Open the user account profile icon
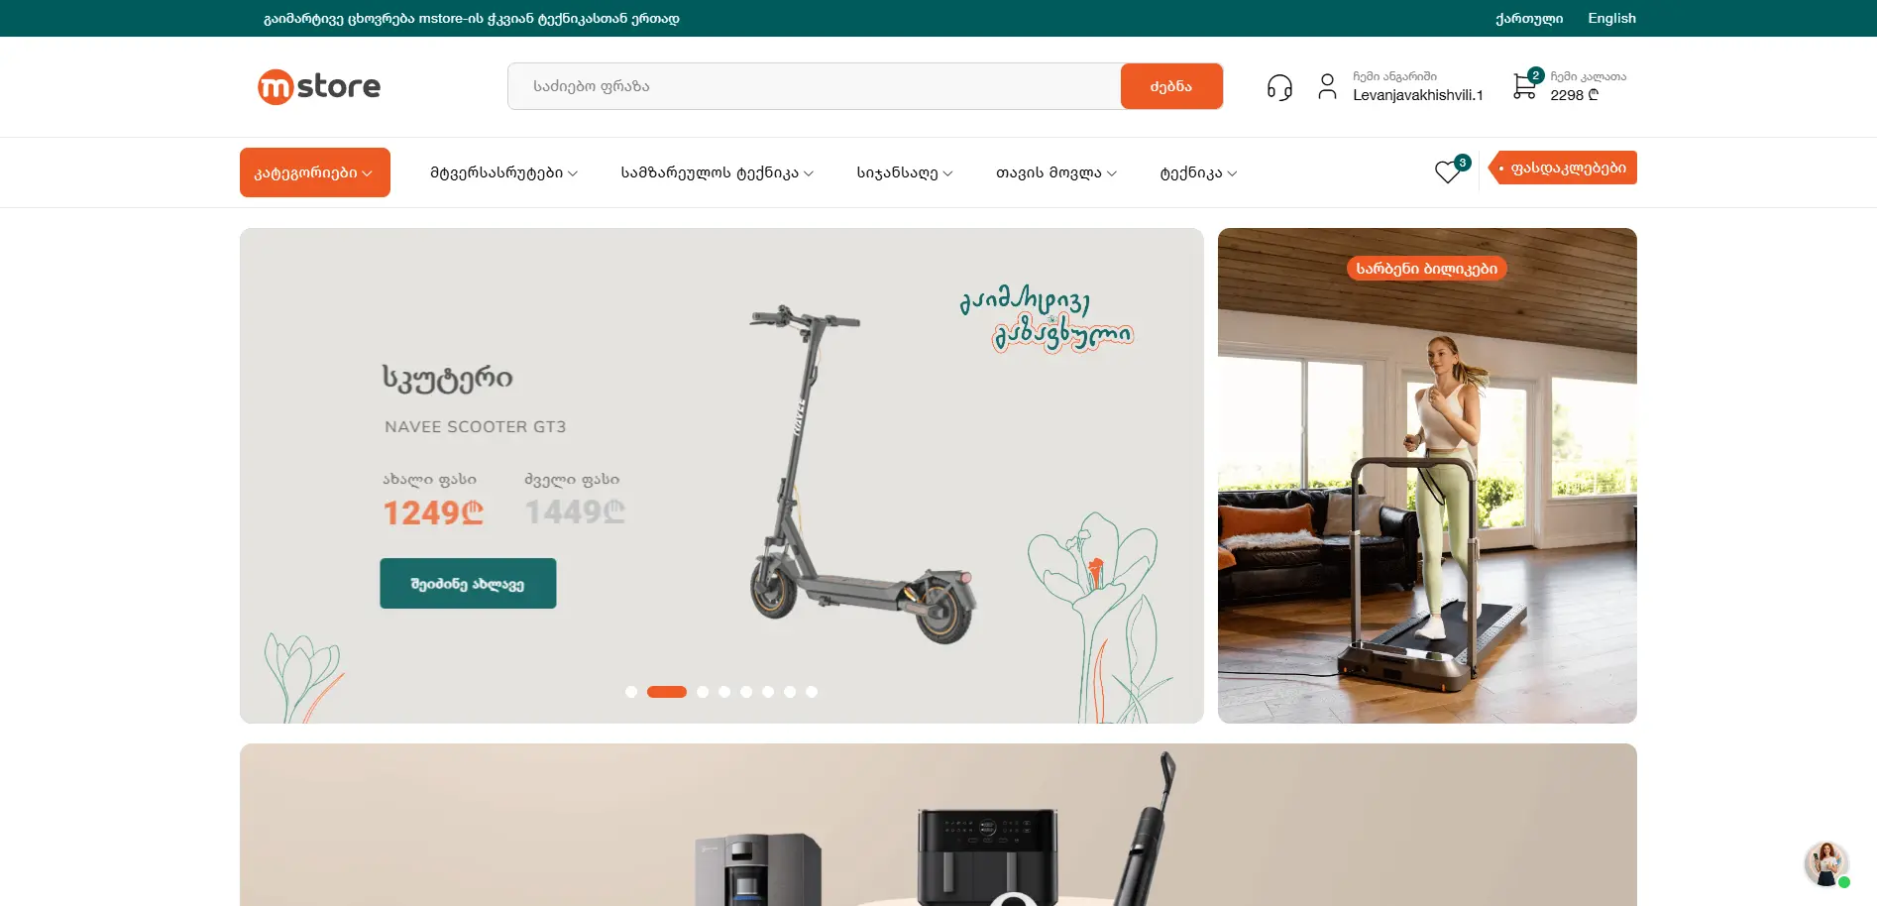The width and height of the screenshot is (1877, 906). point(1327,86)
